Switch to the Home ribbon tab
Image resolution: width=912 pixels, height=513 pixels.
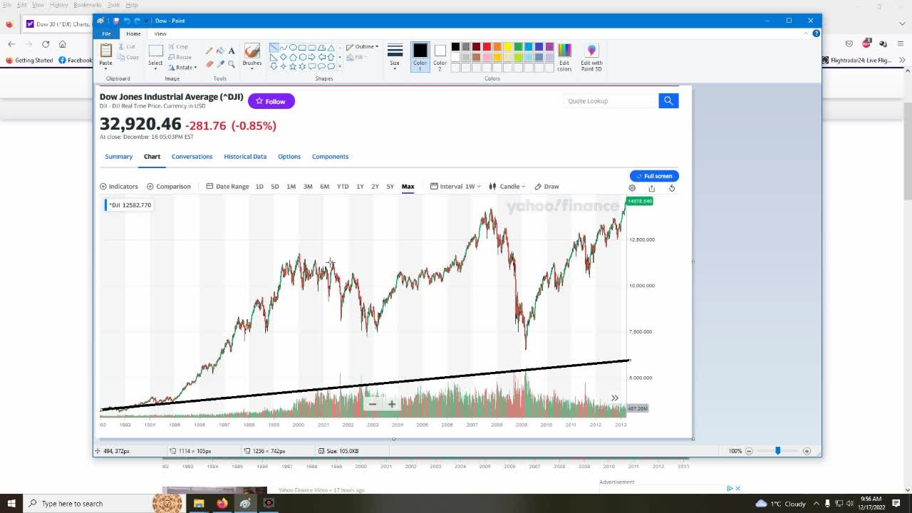pos(133,33)
